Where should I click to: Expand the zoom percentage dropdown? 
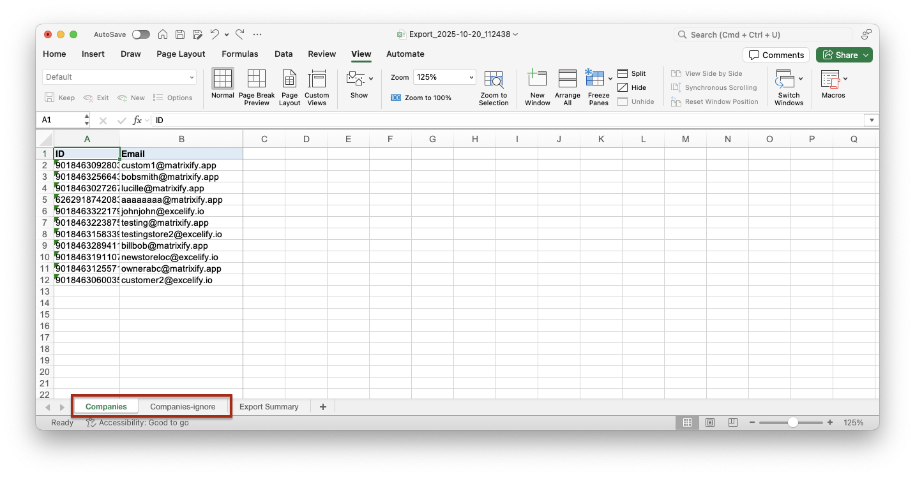[x=472, y=77]
